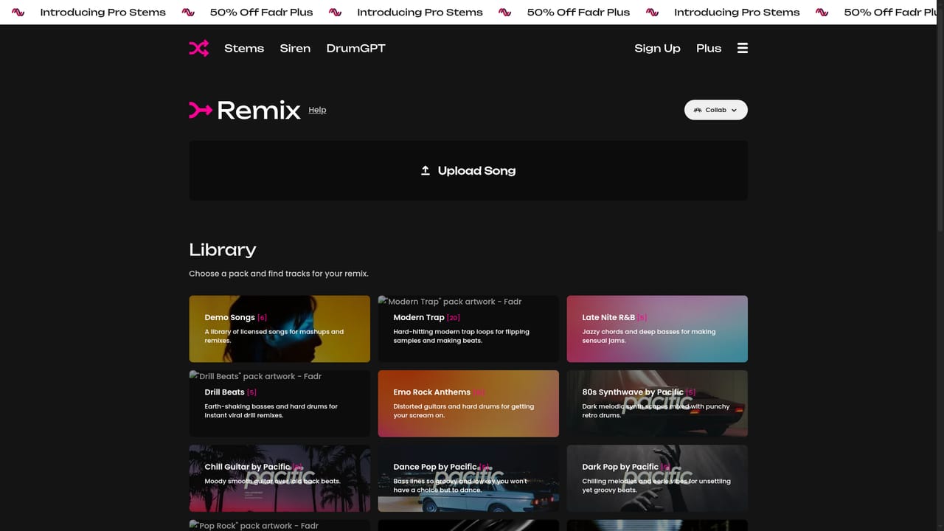
Task: Expand the Collab dropdown
Action: (x=716, y=110)
